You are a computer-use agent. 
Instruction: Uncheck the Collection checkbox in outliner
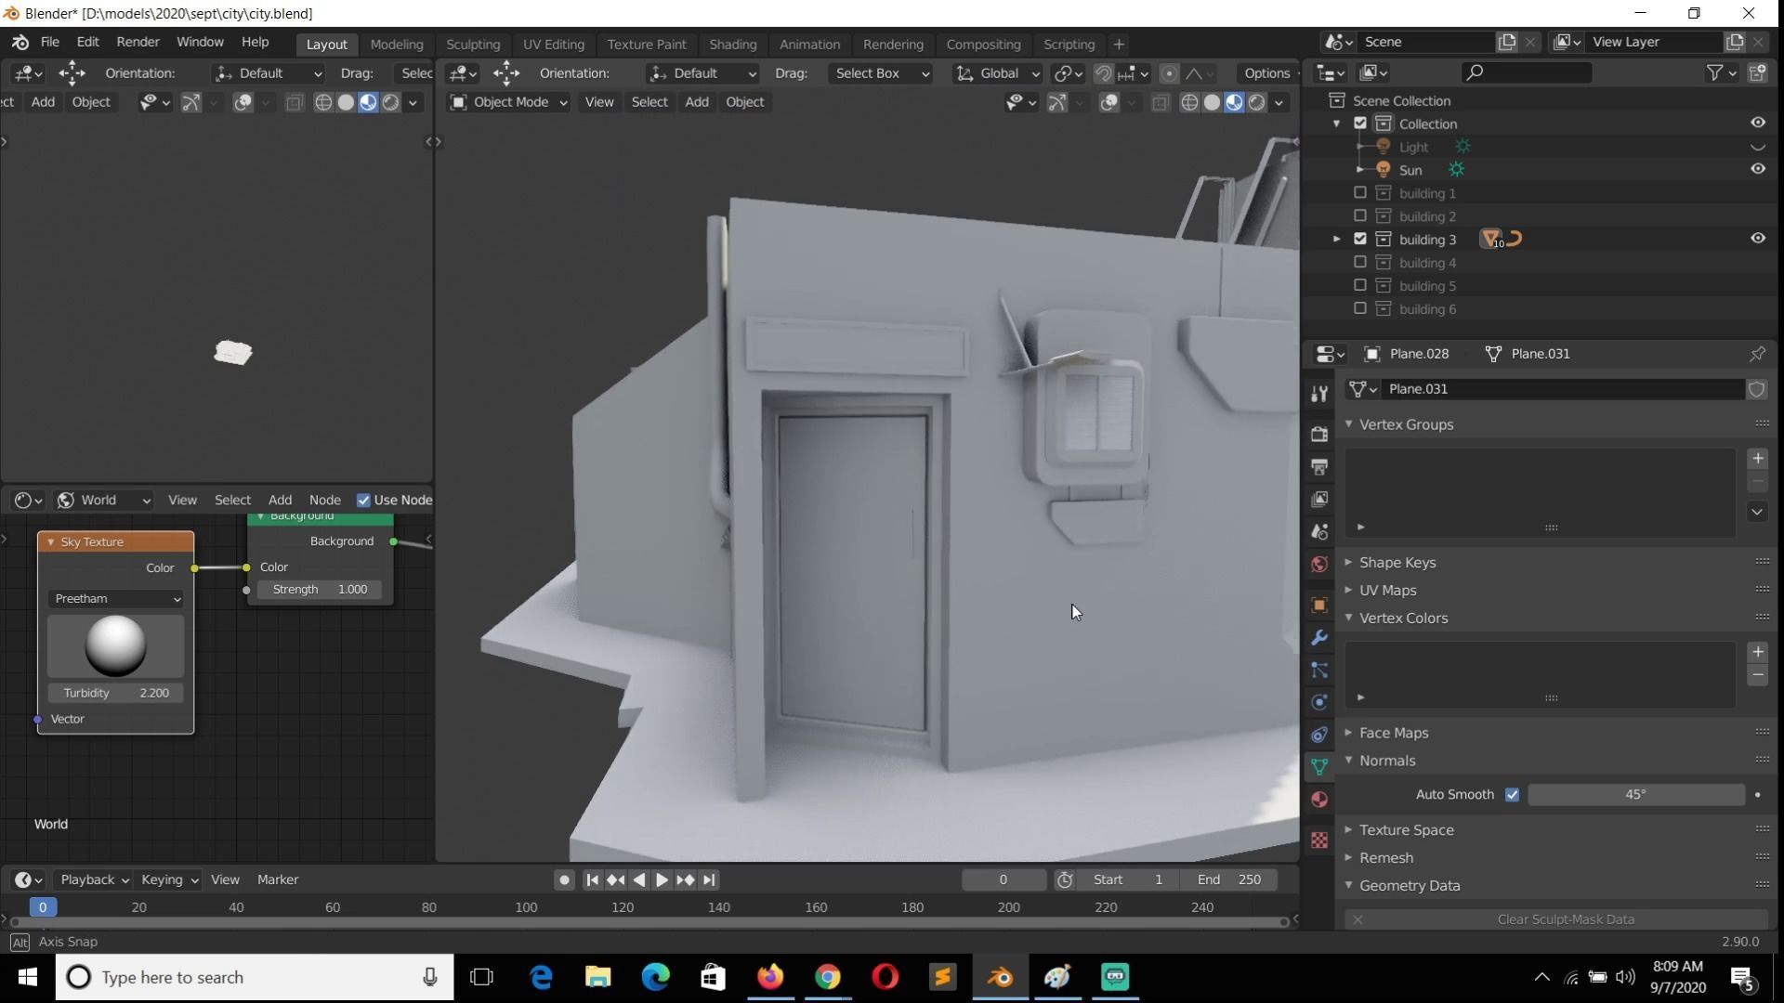tap(1360, 124)
